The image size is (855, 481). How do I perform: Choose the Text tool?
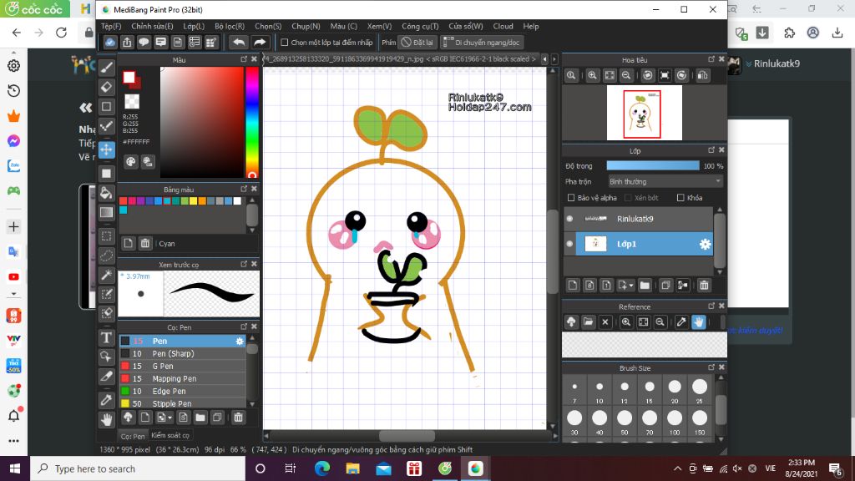click(107, 337)
